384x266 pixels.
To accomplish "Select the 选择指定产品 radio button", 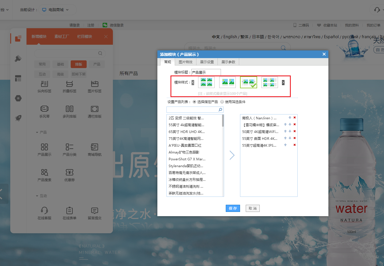I will pos(194,102).
